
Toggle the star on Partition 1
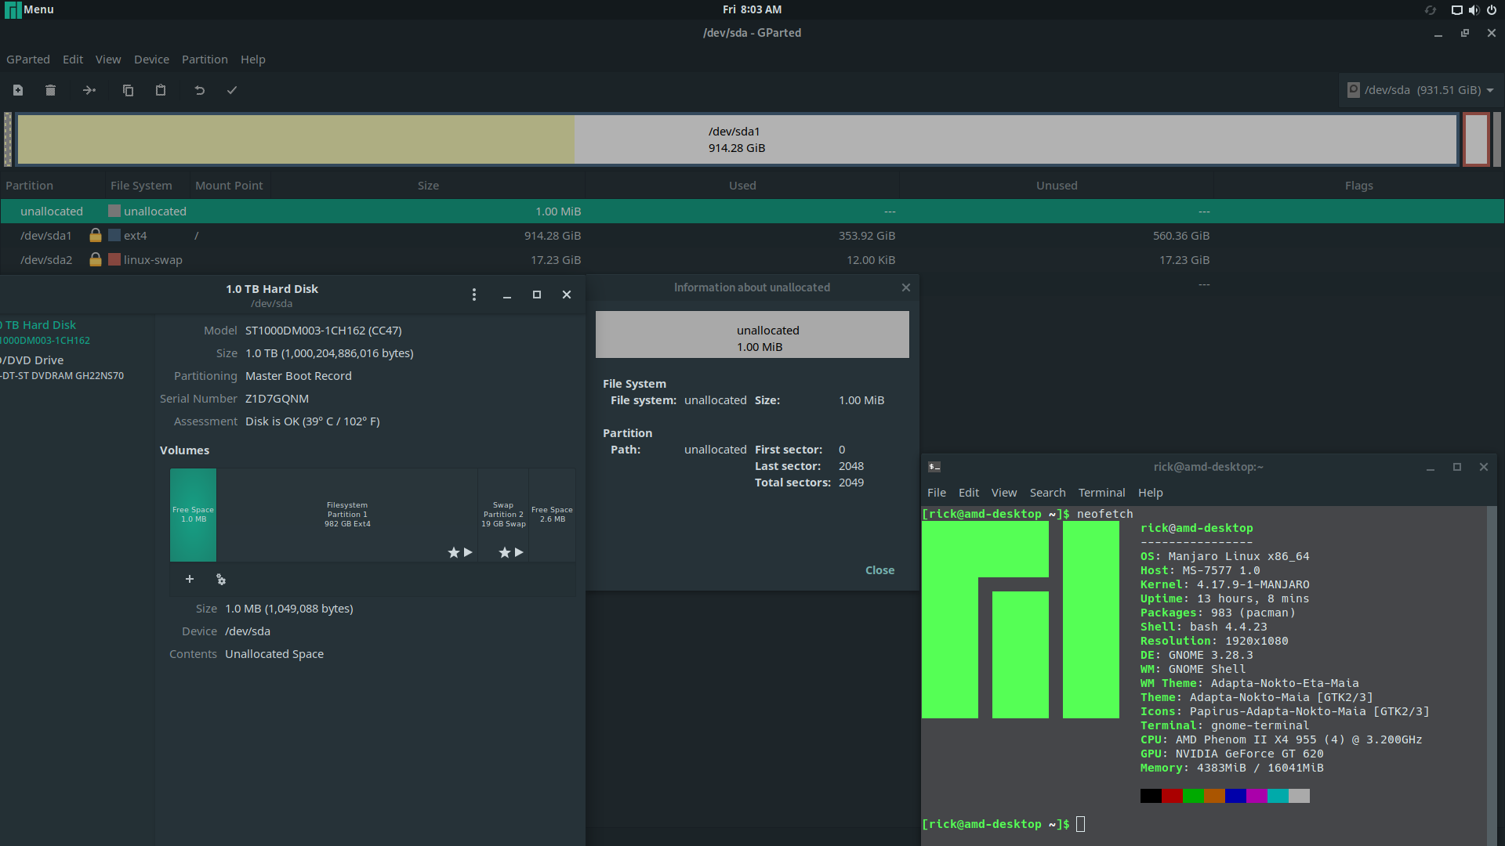point(454,552)
